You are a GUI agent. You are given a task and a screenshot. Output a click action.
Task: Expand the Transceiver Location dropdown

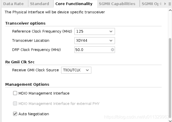coord(111,41)
